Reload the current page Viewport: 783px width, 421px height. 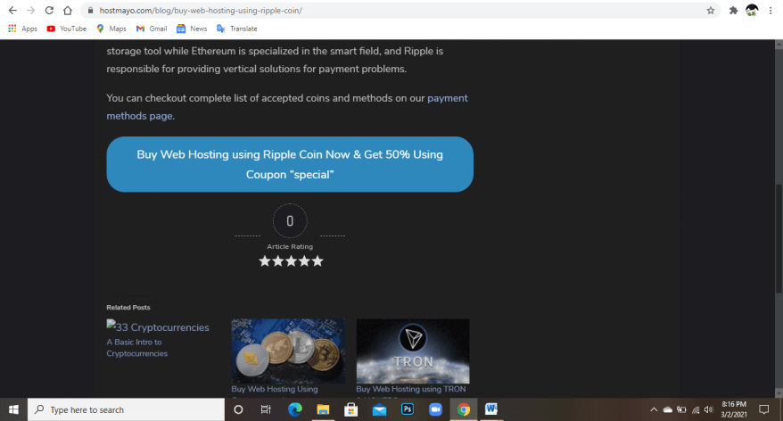49,11
